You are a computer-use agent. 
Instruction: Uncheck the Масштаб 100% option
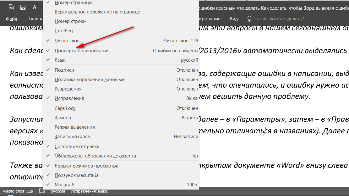64,185
